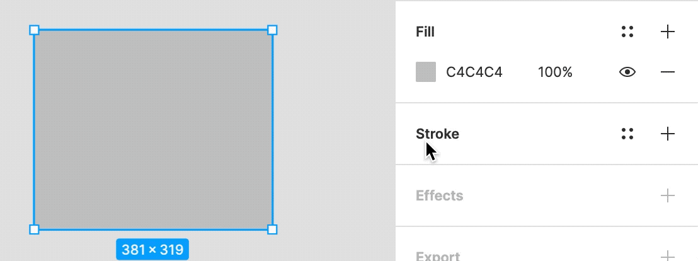Add an effect with plus icon
Image resolution: width=698 pixels, height=261 pixels.
click(x=667, y=195)
